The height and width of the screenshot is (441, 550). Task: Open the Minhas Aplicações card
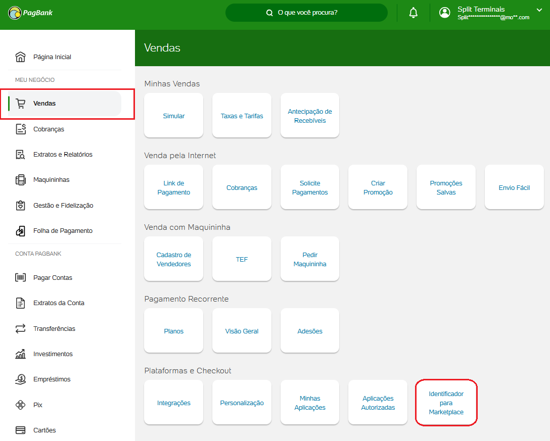point(310,403)
